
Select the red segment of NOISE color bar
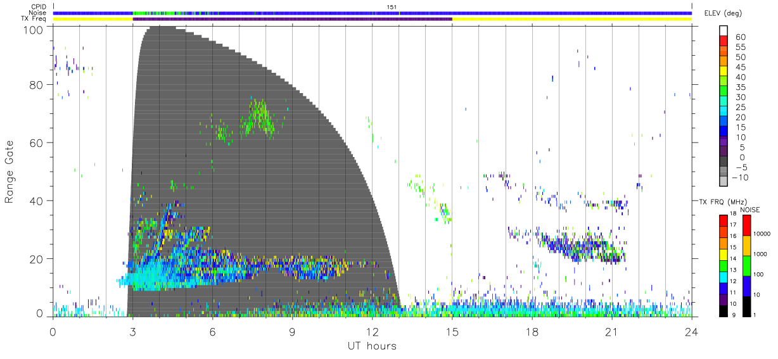746,225
